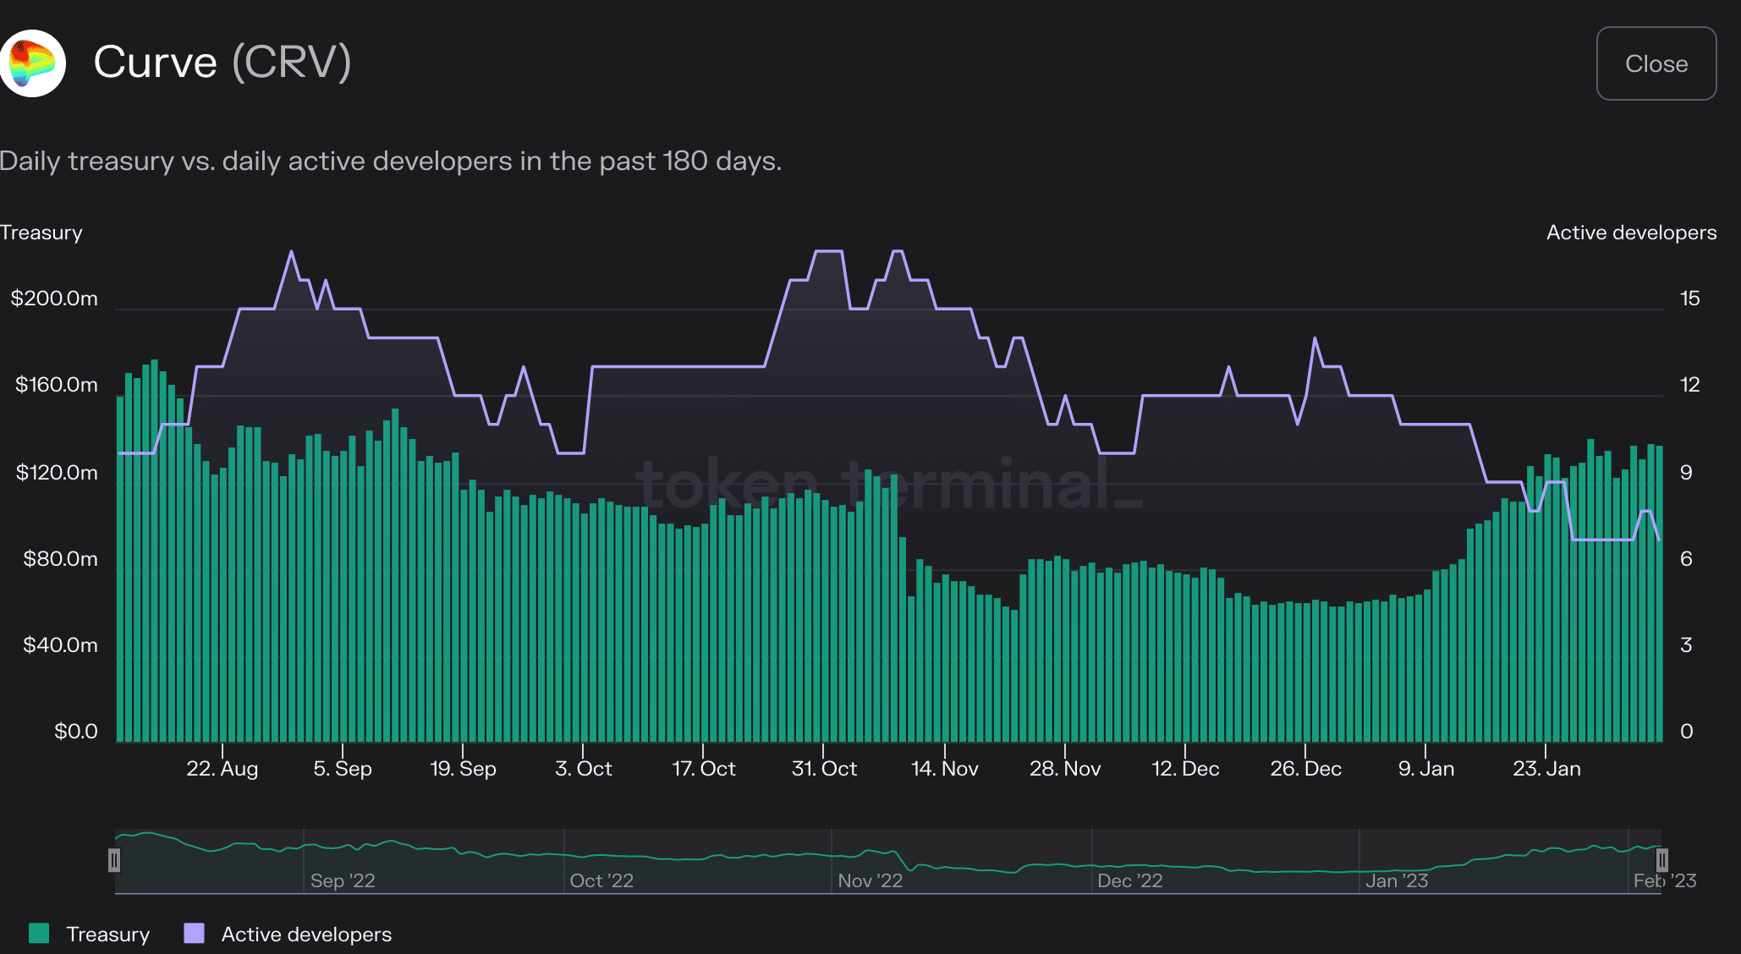Click the Curve logo icon
The height and width of the screenshot is (954, 1741).
point(33,63)
